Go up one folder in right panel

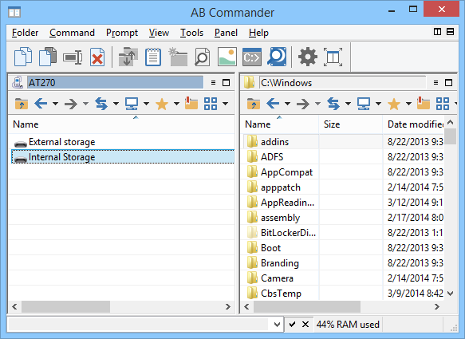pyautogui.click(x=254, y=104)
